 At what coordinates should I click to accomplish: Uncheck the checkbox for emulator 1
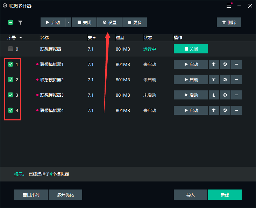click(x=10, y=64)
